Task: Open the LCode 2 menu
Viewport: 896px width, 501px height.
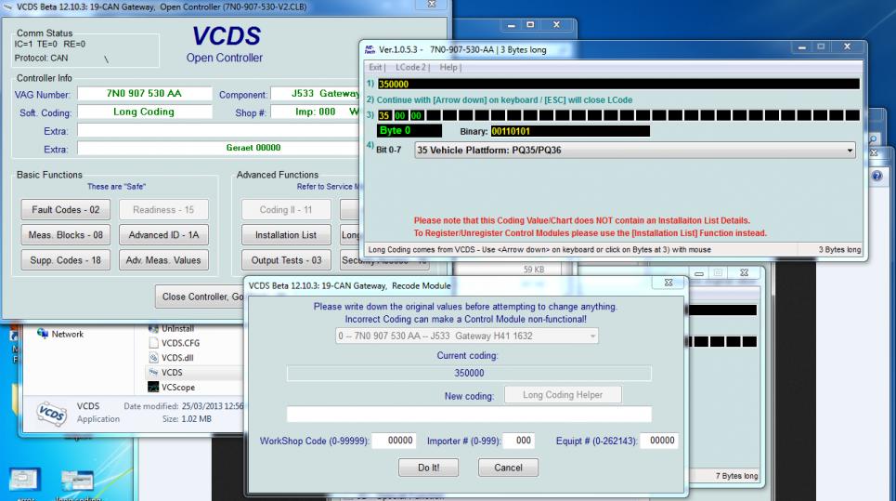Action: (411, 67)
